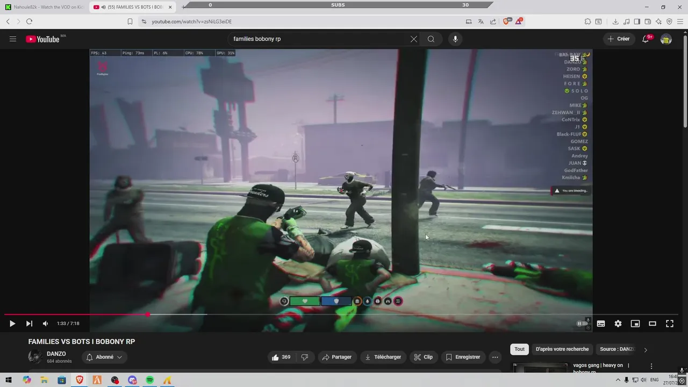The height and width of the screenshot is (387, 688).
Task: Play the video
Action: click(x=12, y=324)
